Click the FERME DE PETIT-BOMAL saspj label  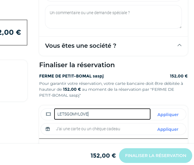coord(71,76)
